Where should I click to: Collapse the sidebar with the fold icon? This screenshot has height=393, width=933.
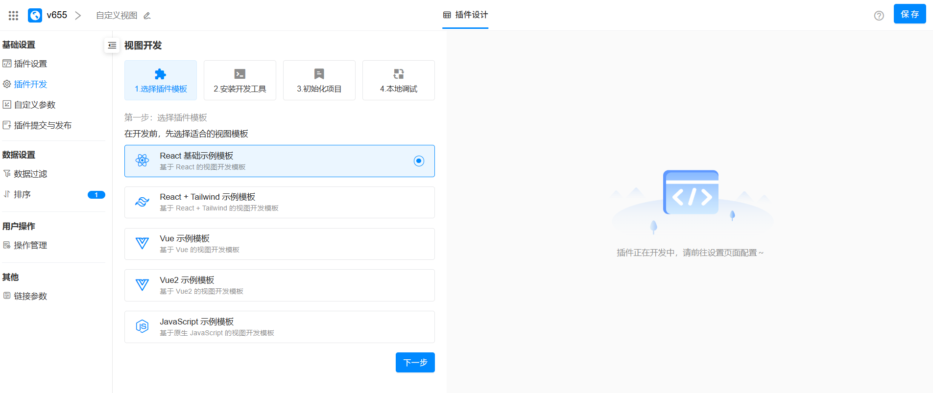click(112, 46)
